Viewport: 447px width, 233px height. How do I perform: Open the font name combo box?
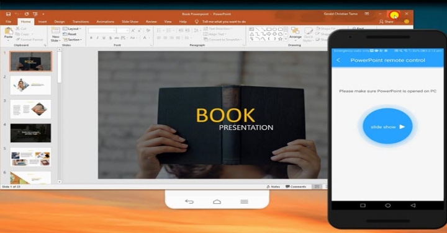point(102,30)
